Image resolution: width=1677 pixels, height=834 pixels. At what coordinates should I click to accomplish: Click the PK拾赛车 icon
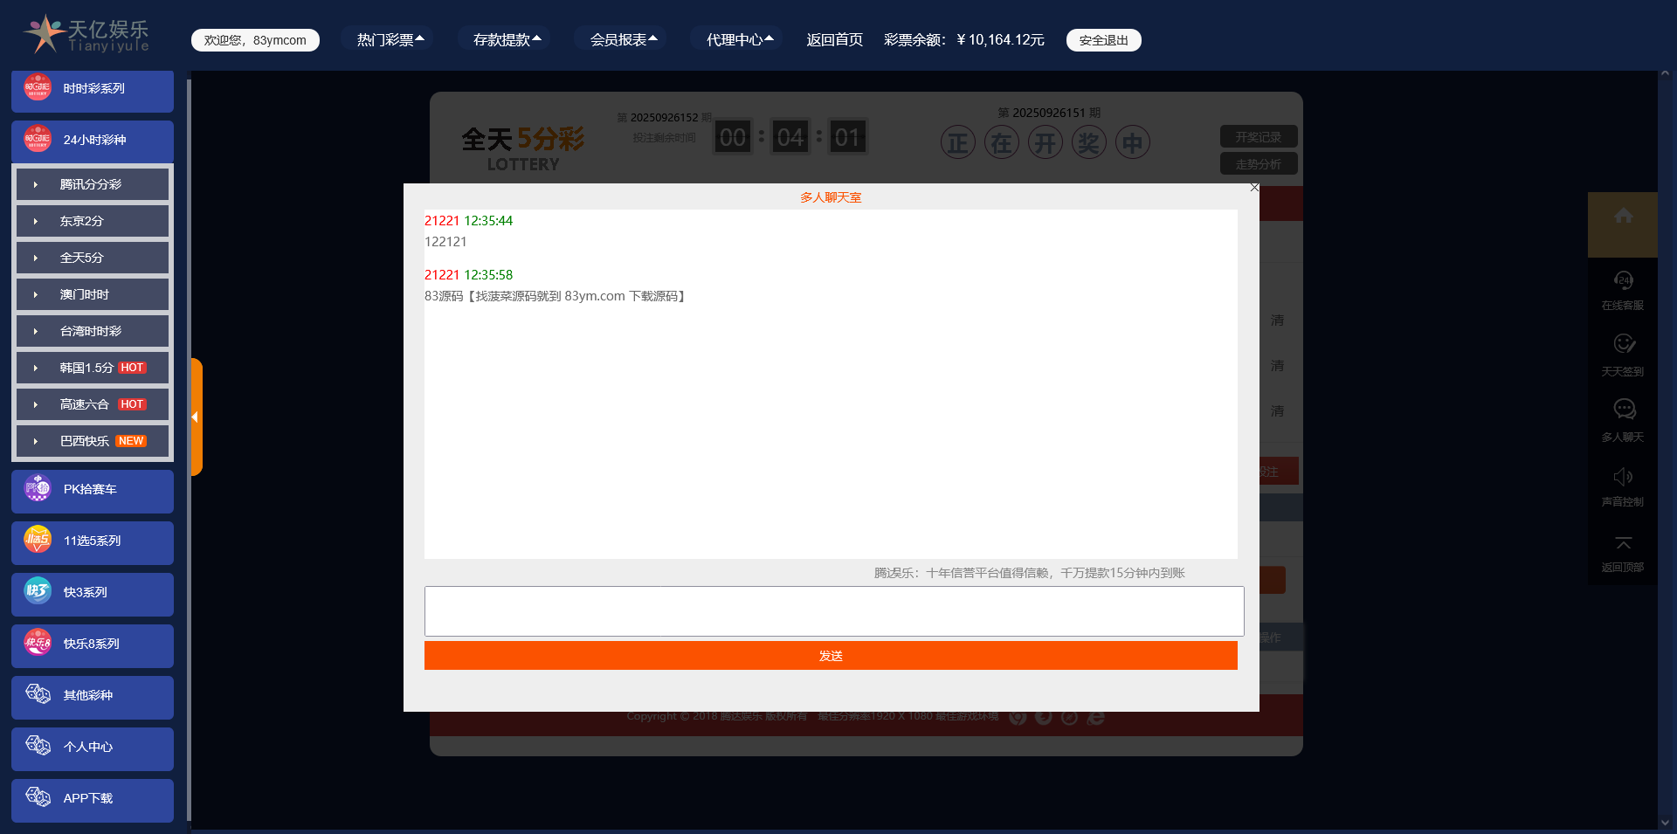(38, 488)
